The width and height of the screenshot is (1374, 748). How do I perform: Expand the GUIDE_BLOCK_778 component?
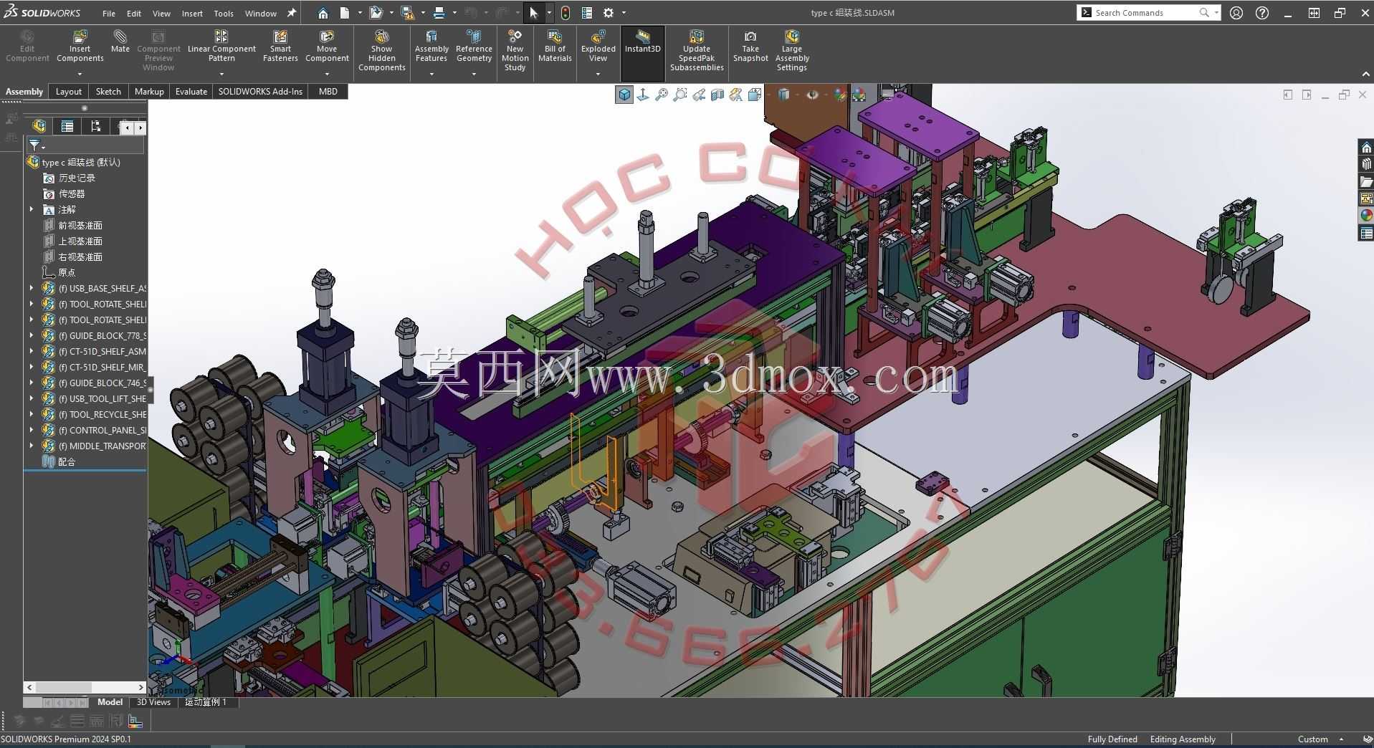pyautogui.click(x=31, y=335)
